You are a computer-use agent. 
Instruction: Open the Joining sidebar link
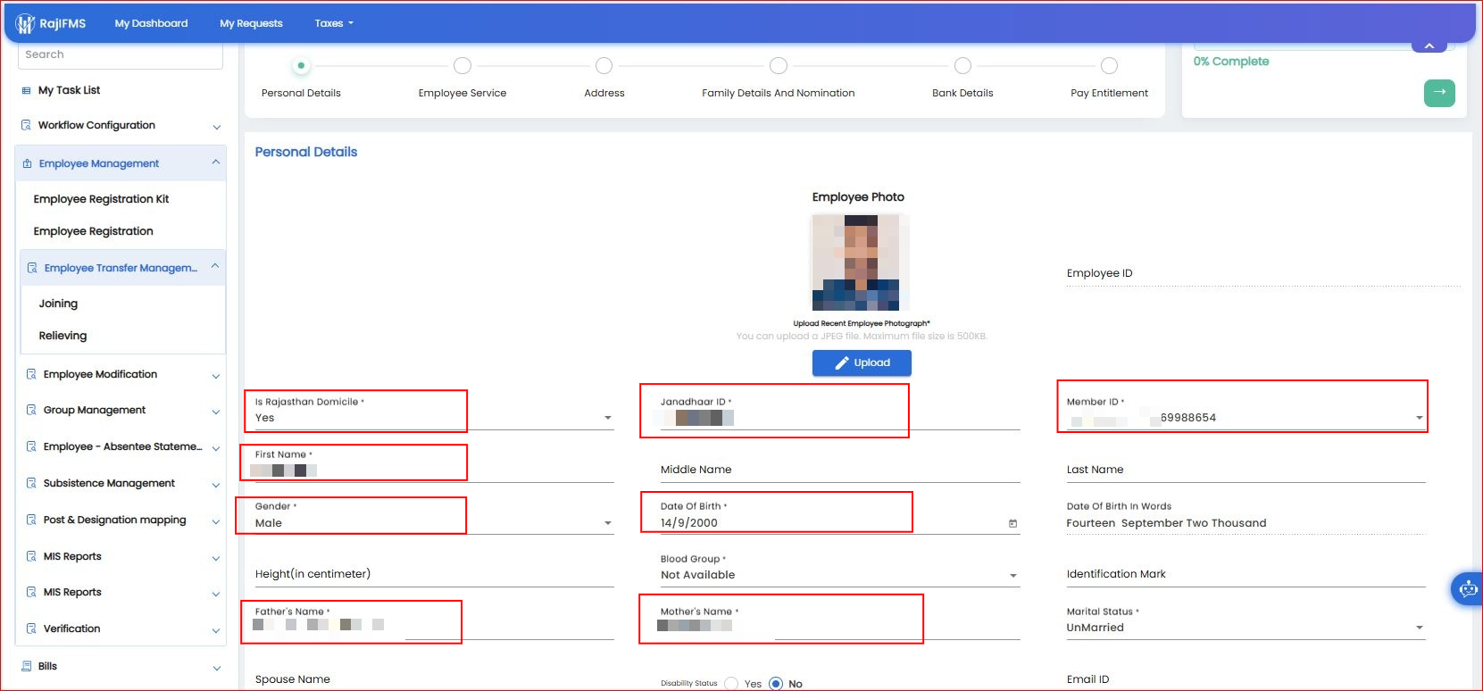click(x=58, y=304)
